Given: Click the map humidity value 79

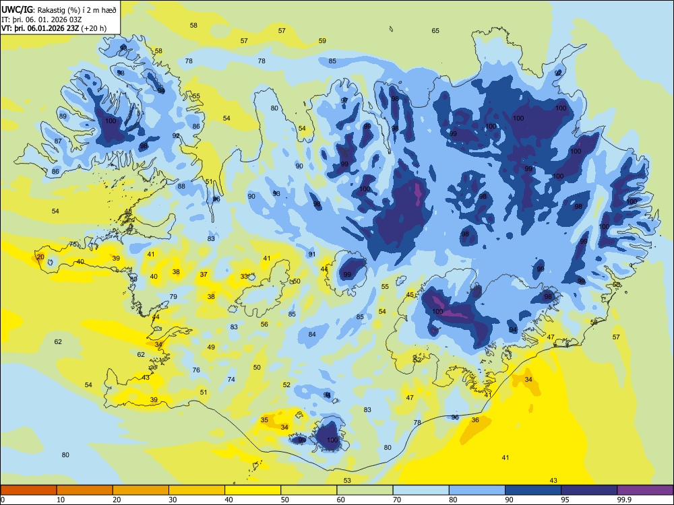Looking at the screenshot, I should pyautogui.click(x=173, y=297).
